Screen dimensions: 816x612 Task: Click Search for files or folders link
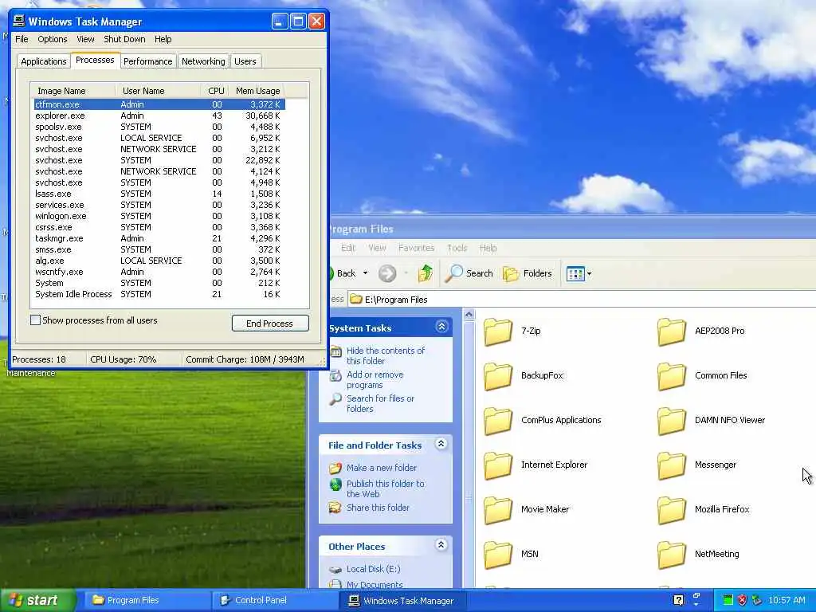pos(380,404)
